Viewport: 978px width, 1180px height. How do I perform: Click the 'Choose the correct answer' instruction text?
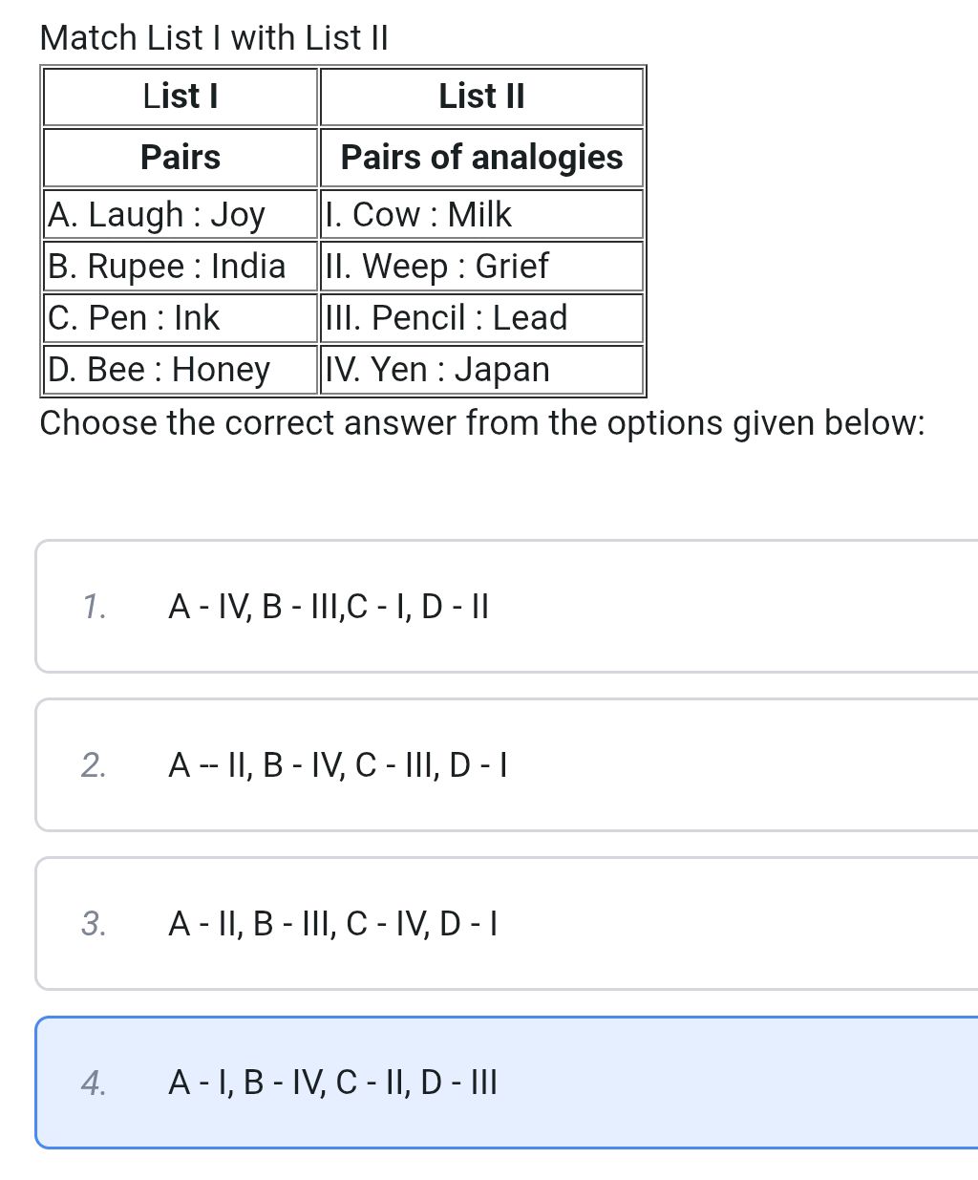pos(482,422)
